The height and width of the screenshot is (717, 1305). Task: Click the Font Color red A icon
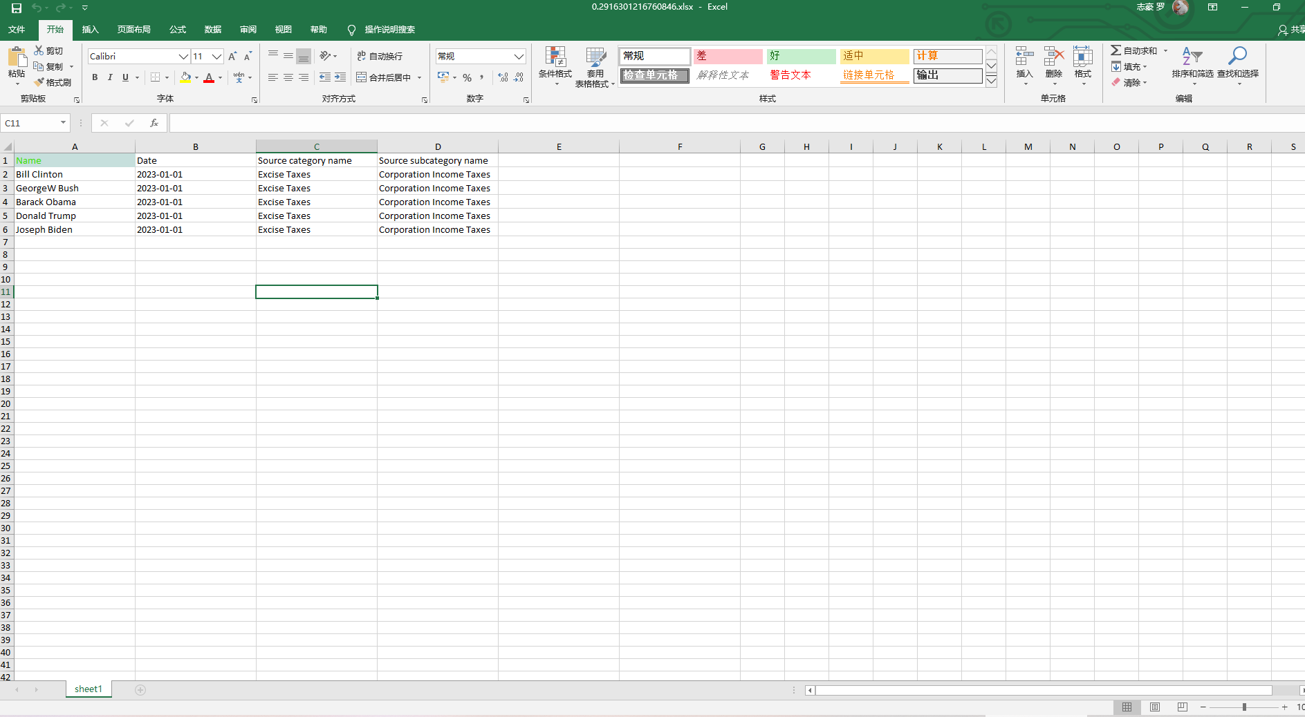tap(209, 77)
